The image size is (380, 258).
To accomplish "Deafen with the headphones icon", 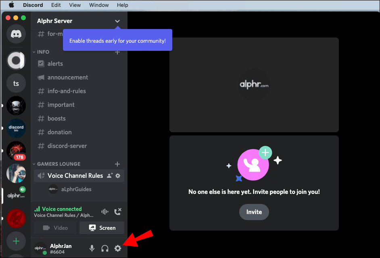I will 105,248.
